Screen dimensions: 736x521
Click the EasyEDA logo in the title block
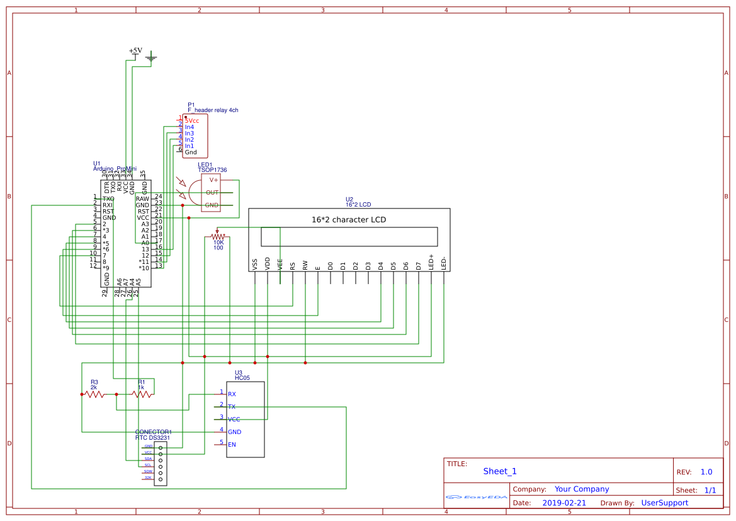475,497
